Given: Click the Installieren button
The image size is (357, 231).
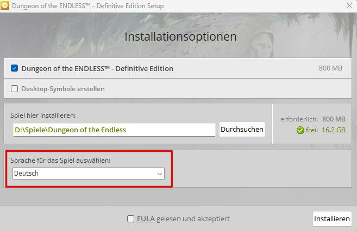Looking at the screenshot, I should (x=332, y=219).
